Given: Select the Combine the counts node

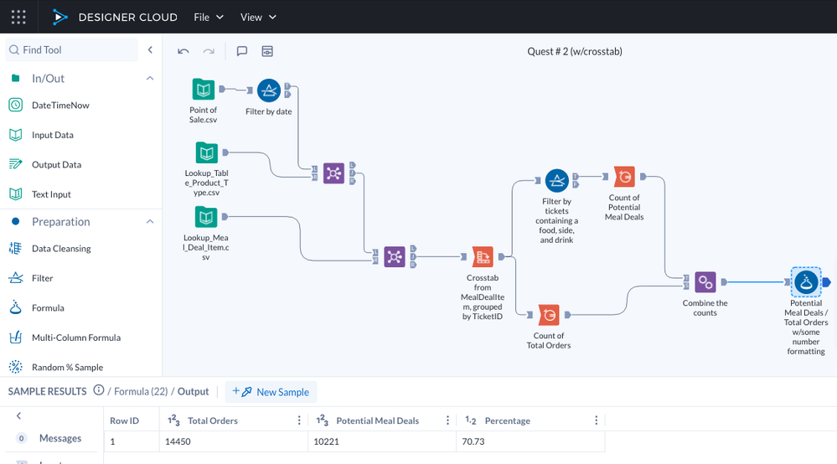Looking at the screenshot, I should tap(705, 282).
